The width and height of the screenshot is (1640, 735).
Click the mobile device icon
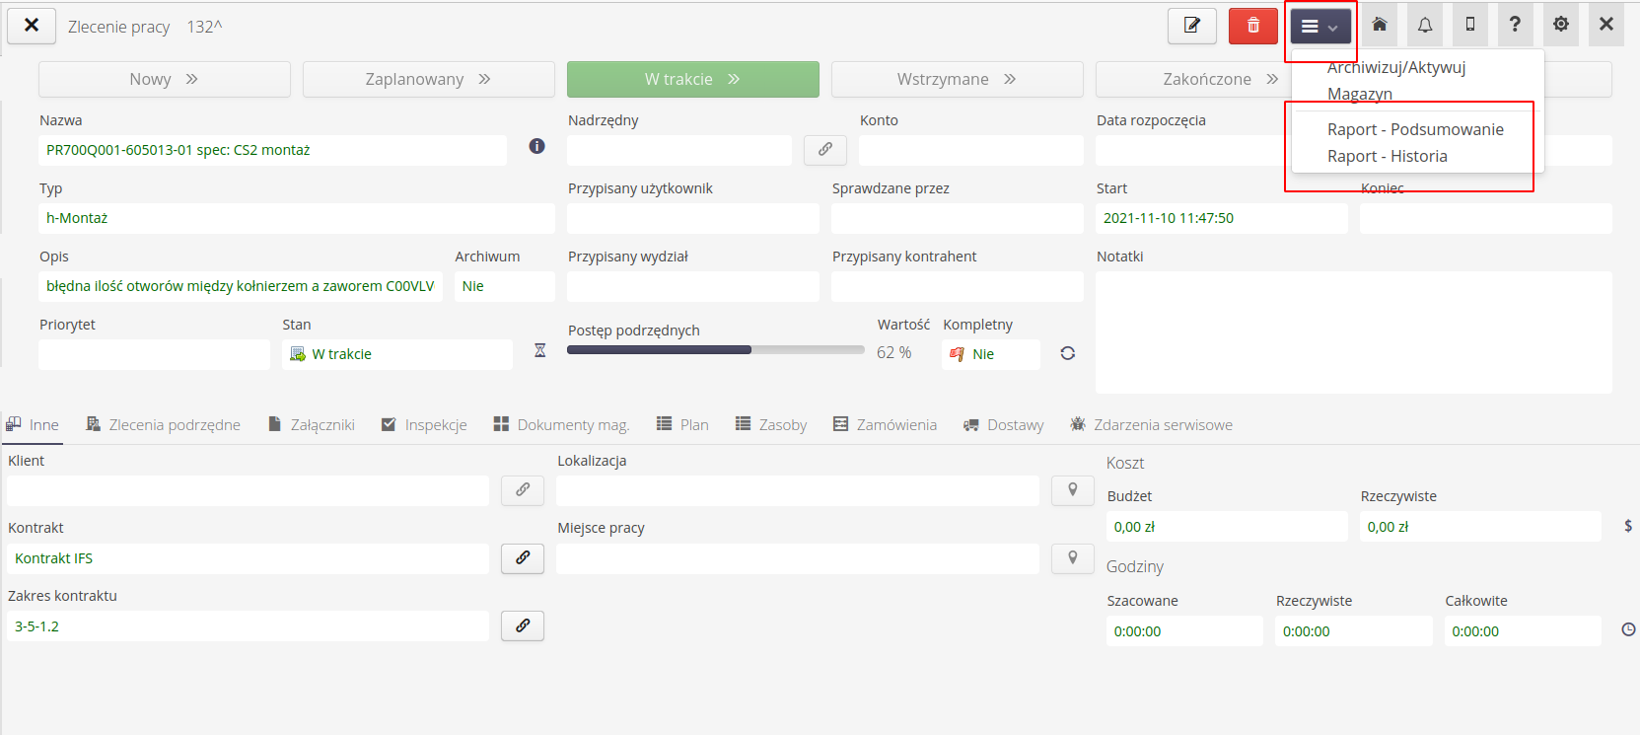[1470, 25]
